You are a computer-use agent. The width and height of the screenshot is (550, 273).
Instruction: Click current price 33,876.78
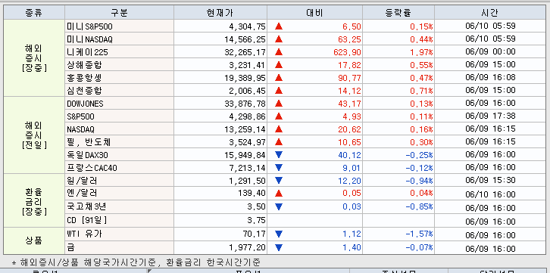click(245, 104)
